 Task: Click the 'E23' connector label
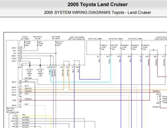pos(155,56)
